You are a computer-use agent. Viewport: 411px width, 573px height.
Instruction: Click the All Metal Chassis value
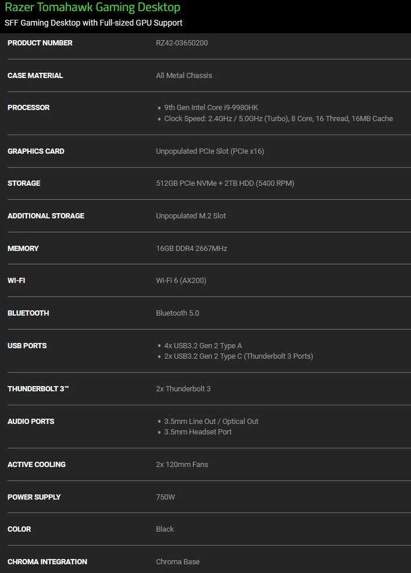tap(184, 76)
